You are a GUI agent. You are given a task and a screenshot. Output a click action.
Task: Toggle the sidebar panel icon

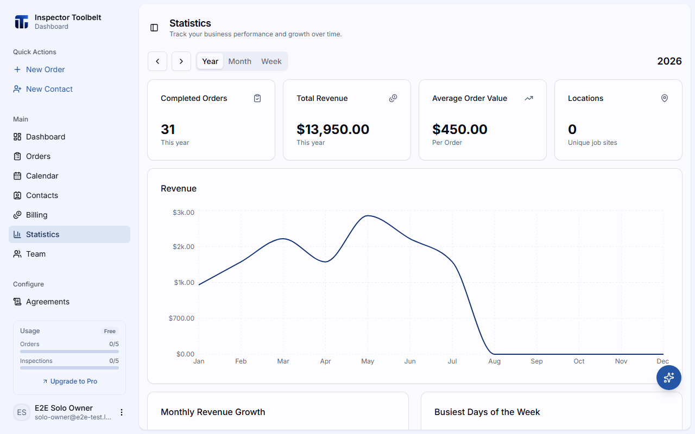154,28
